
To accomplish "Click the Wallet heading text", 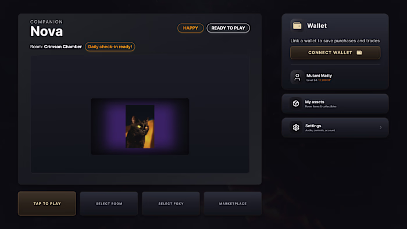I will coord(317,26).
